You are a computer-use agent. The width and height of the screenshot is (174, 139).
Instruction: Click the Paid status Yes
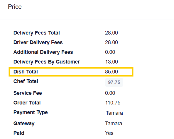(109, 133)
